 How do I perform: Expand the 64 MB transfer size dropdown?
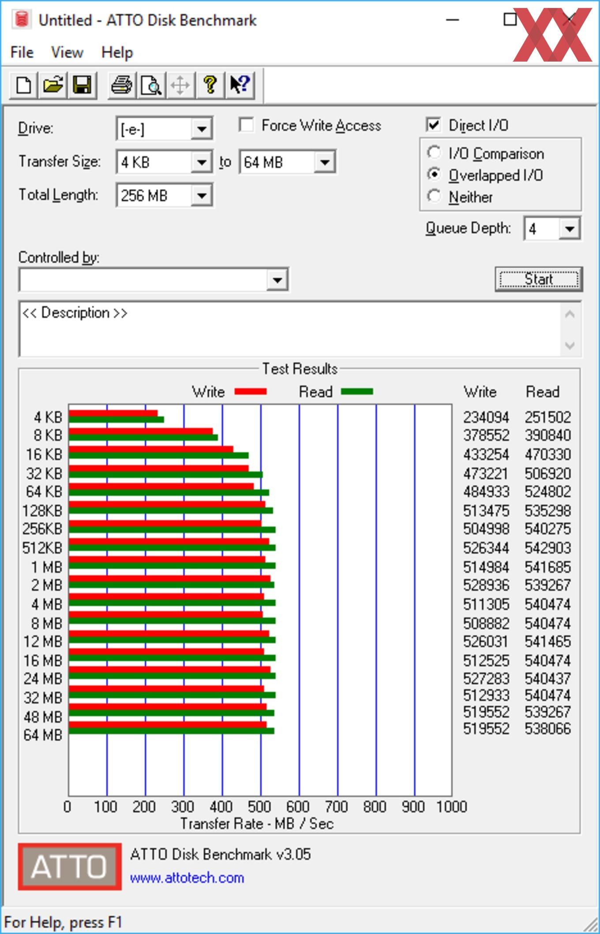[325, 162]
